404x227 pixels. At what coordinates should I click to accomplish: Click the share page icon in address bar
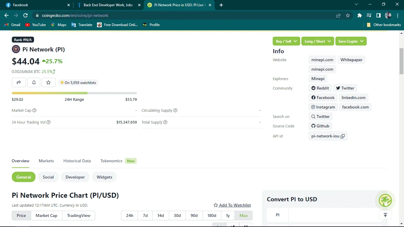338,15
